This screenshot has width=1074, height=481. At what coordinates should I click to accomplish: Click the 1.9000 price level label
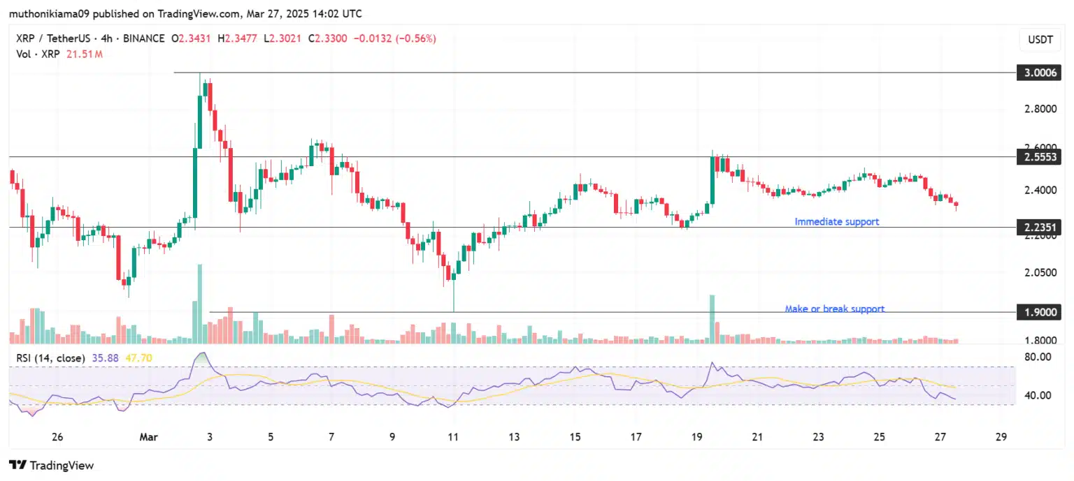coord(1038,312)
